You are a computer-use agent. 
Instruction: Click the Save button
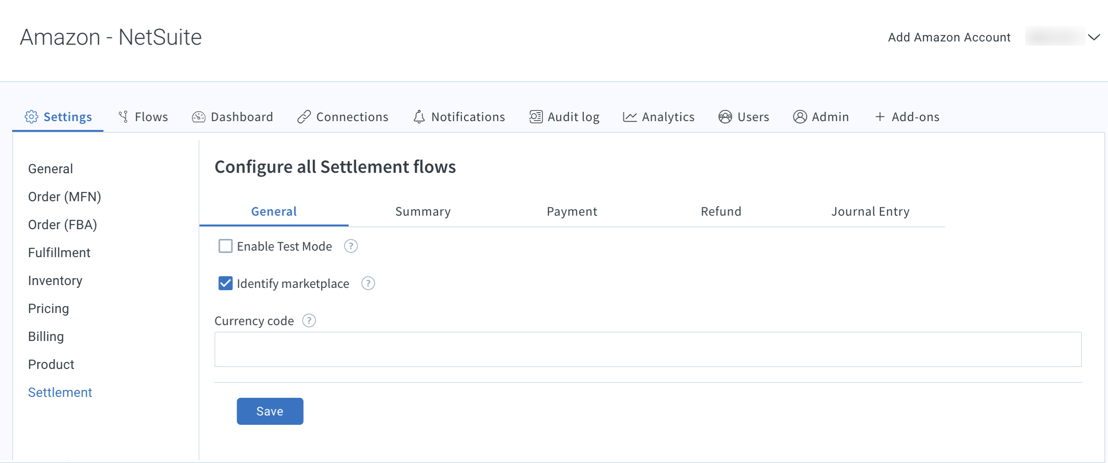coord(270,411)
